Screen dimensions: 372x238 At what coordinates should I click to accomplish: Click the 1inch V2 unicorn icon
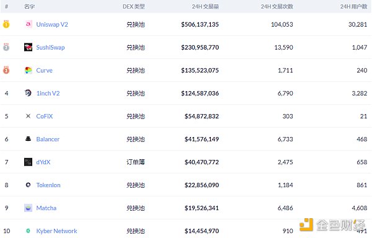pyautogui.click(x=29, y=93)
